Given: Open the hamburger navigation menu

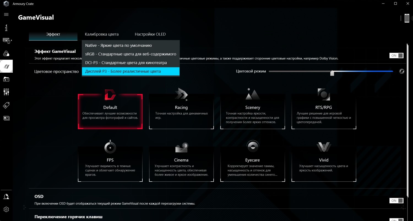Looking at the screenshot, I should pyautogui.click(x=6, y=14).
